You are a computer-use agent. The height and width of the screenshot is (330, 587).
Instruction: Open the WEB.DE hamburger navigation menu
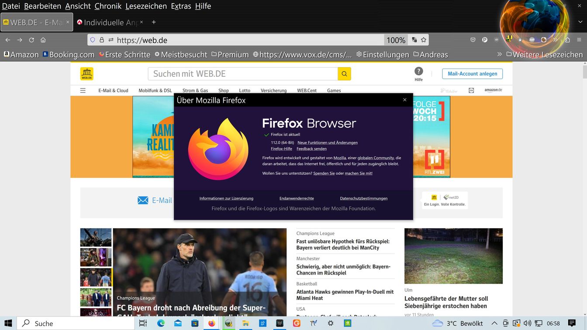point(83,90)
